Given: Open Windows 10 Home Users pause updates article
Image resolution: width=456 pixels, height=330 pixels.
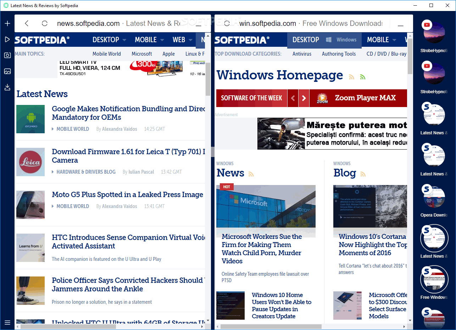Looking at the screenshot, I should point(282,306).
